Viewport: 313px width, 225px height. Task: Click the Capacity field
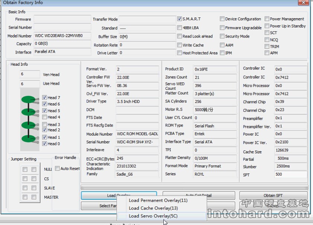(62, 43)
